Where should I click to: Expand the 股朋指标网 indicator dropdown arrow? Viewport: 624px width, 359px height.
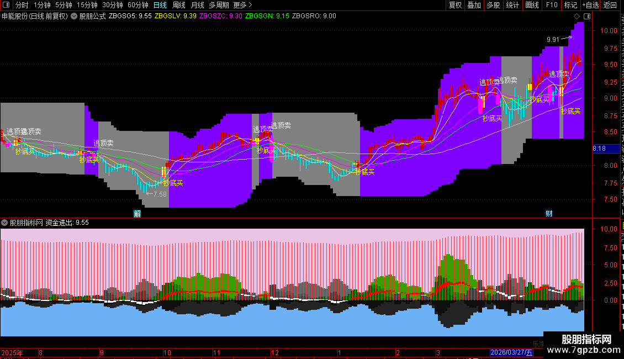point(4,223)
